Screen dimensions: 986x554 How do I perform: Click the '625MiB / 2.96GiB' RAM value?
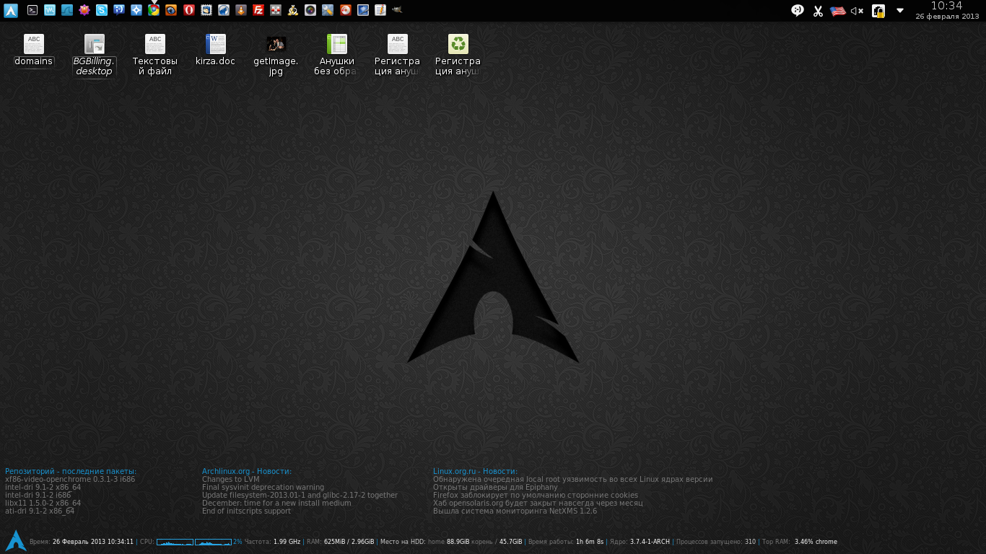point(349,541)
